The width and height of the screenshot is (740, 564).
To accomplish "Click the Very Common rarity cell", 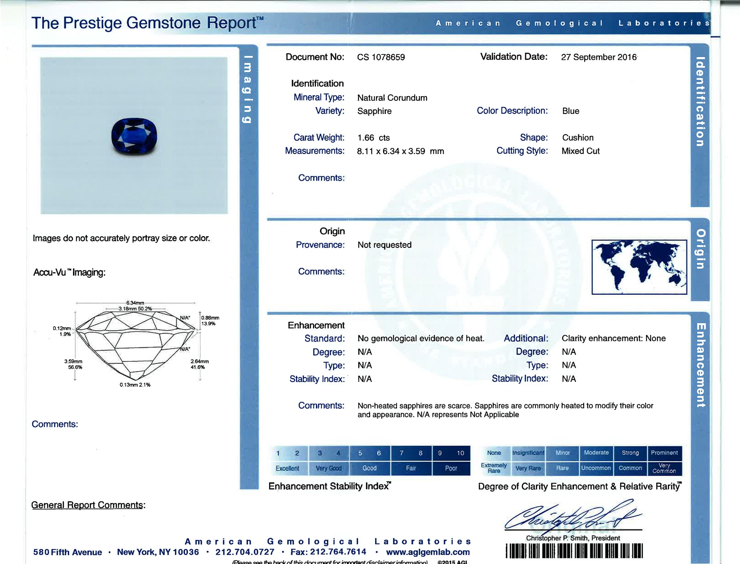I will click(x=664, y=468).
